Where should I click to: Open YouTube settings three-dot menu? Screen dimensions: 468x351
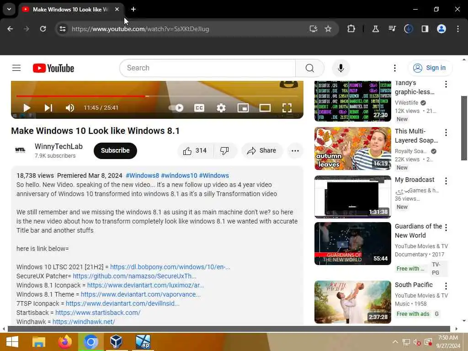[x=394, y=68]
